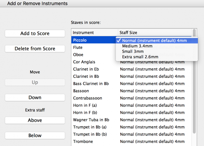Image resolution: width=204 pixels, height=146 pixels.
Task: Select the Bassoon instrument
Action: pyautogui.click(x=81, y=91)
